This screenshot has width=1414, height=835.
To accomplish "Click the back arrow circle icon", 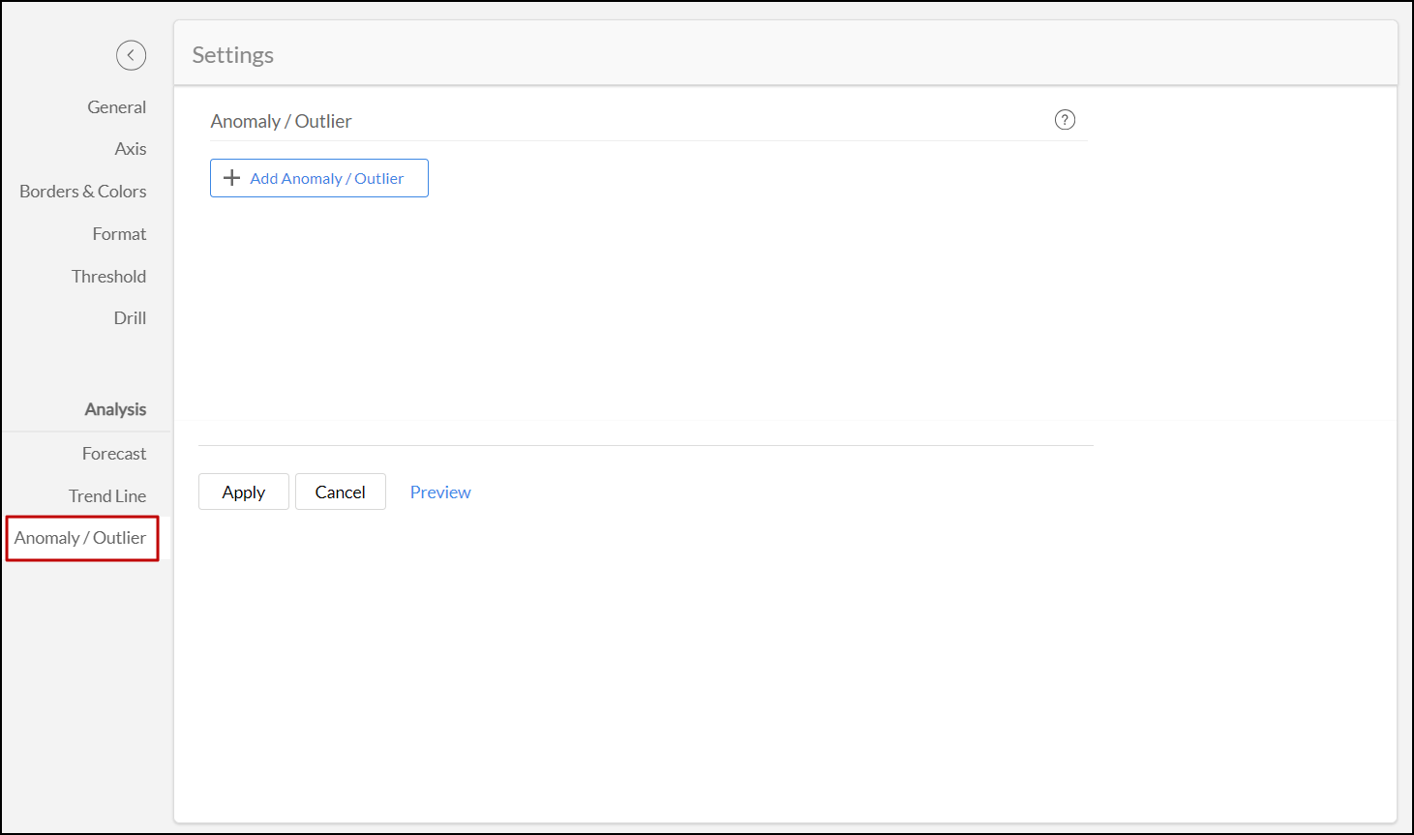I will click(x=131, y=55).
